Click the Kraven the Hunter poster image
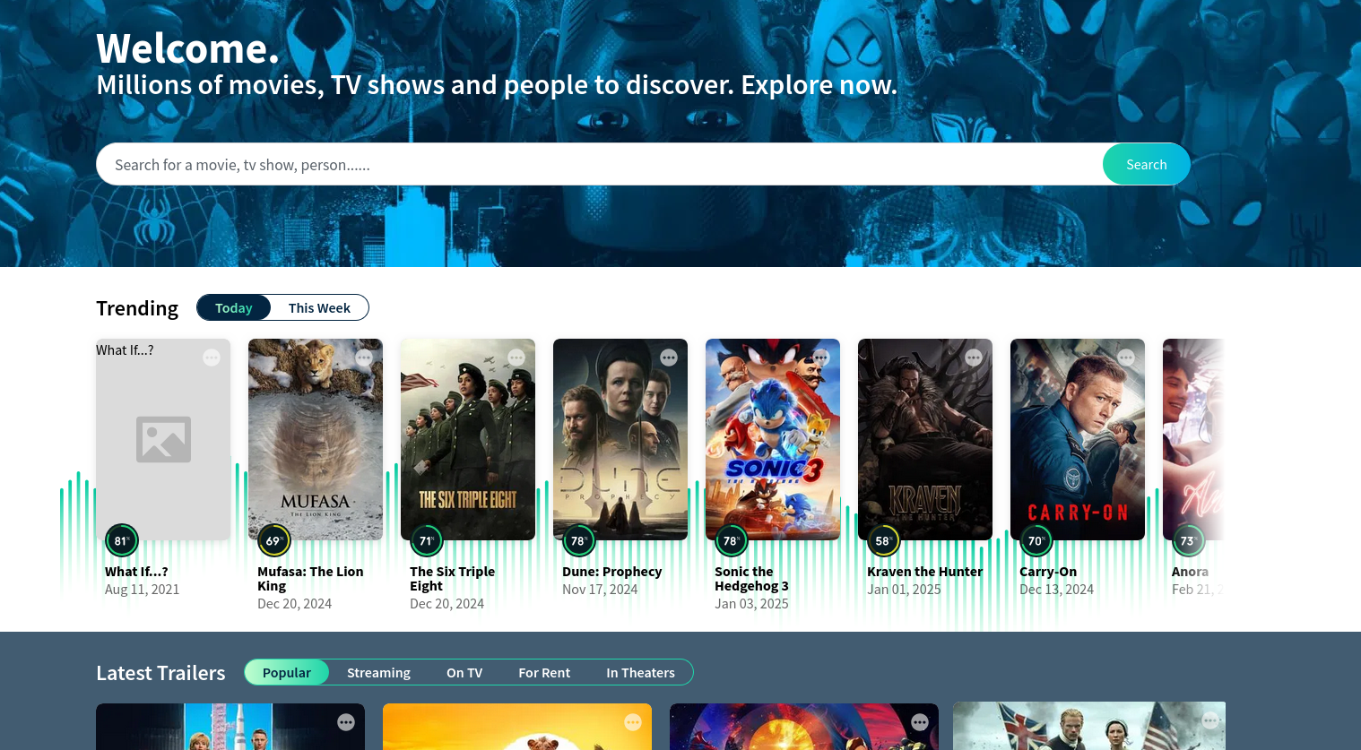Screen dimensions: 1361x750 click(x=925, y=439)
